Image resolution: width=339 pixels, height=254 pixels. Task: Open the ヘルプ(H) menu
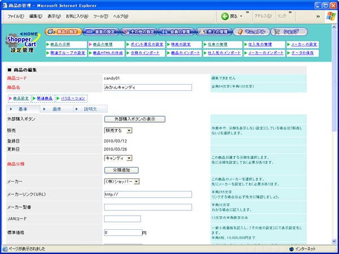pyautogui.click(x=121, y=16)
